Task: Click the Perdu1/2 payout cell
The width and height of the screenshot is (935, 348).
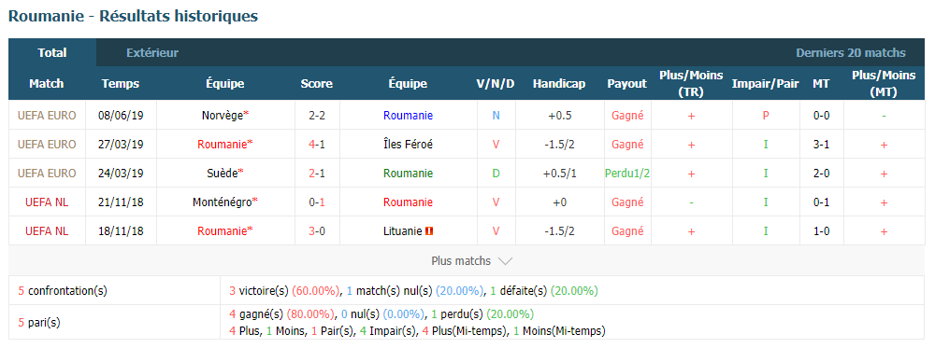Action: [626, 174]
